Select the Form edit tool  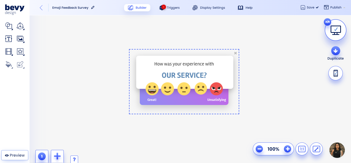click(x=20, y=64)
